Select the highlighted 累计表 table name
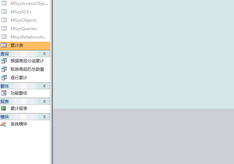This screenshot has height=164, width=234. [17, 45]
